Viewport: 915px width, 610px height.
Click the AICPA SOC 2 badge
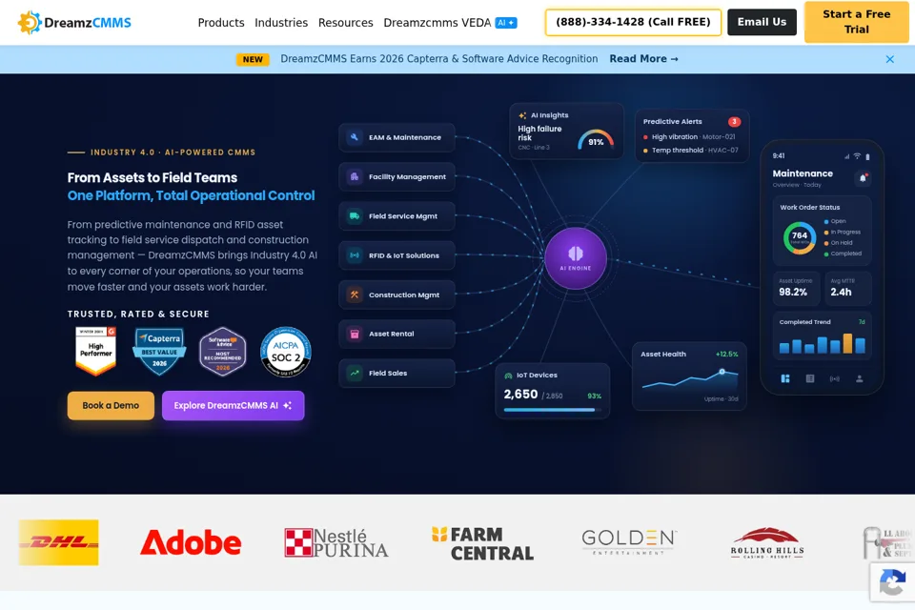[x=286, y=352]
